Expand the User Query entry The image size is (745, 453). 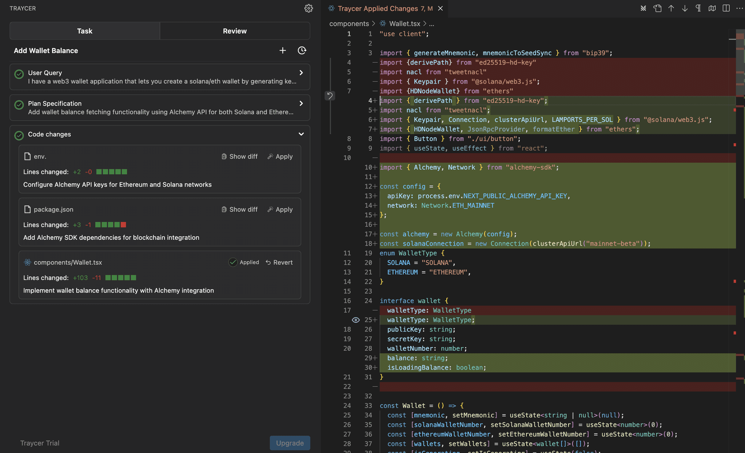click(x=301, y=72)
